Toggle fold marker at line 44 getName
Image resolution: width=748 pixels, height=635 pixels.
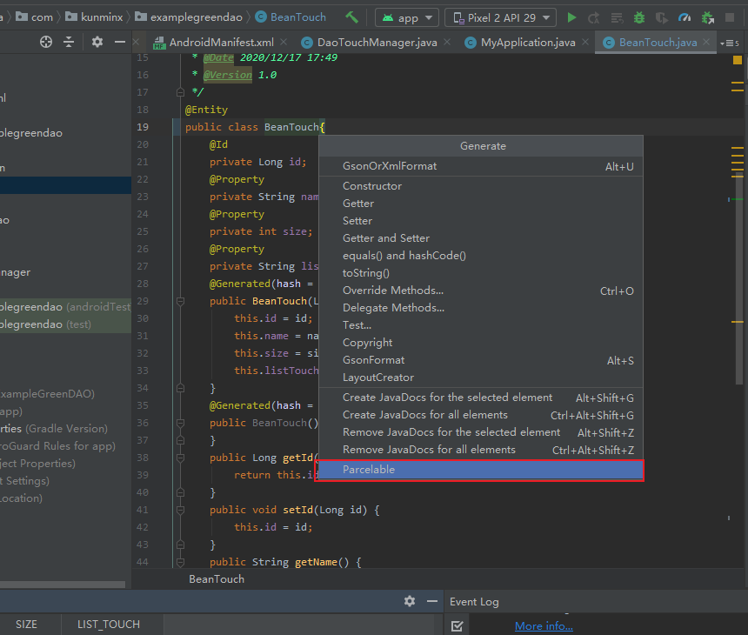coord(180,562)
